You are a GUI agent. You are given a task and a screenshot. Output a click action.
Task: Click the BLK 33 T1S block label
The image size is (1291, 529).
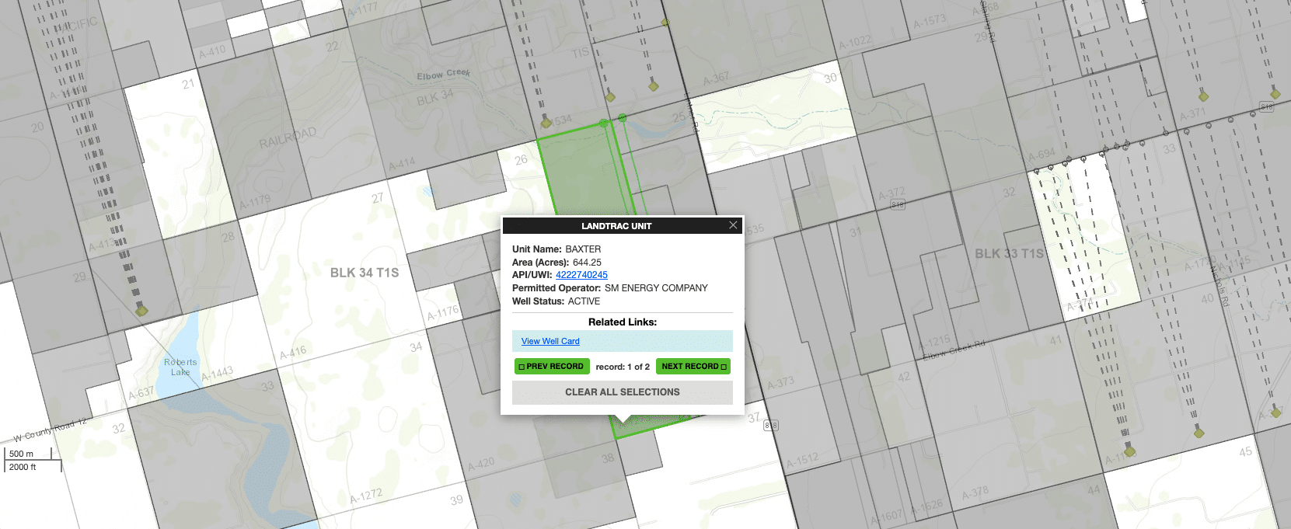point(1009,254)
